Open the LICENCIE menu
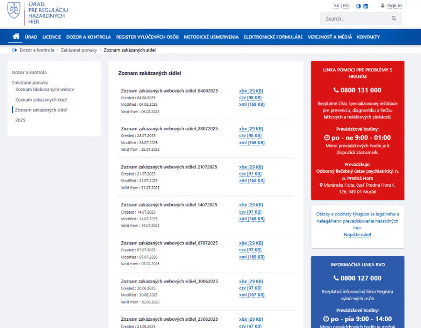 [52, 37]
